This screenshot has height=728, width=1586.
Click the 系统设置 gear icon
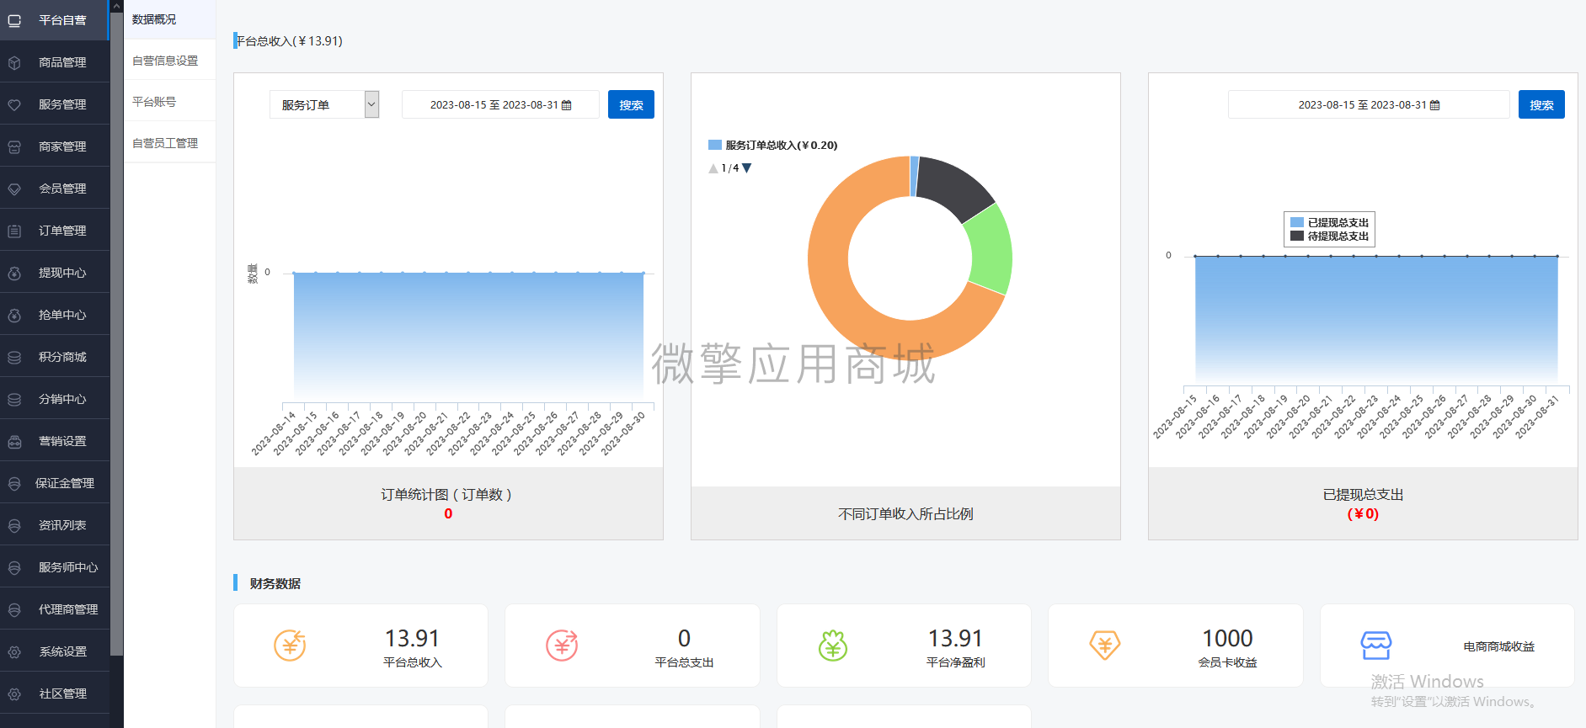(x=14, y=651)
